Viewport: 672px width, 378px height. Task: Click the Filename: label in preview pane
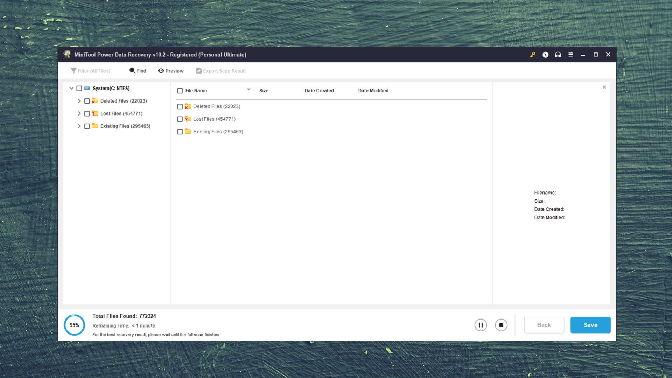click(545, 193)
